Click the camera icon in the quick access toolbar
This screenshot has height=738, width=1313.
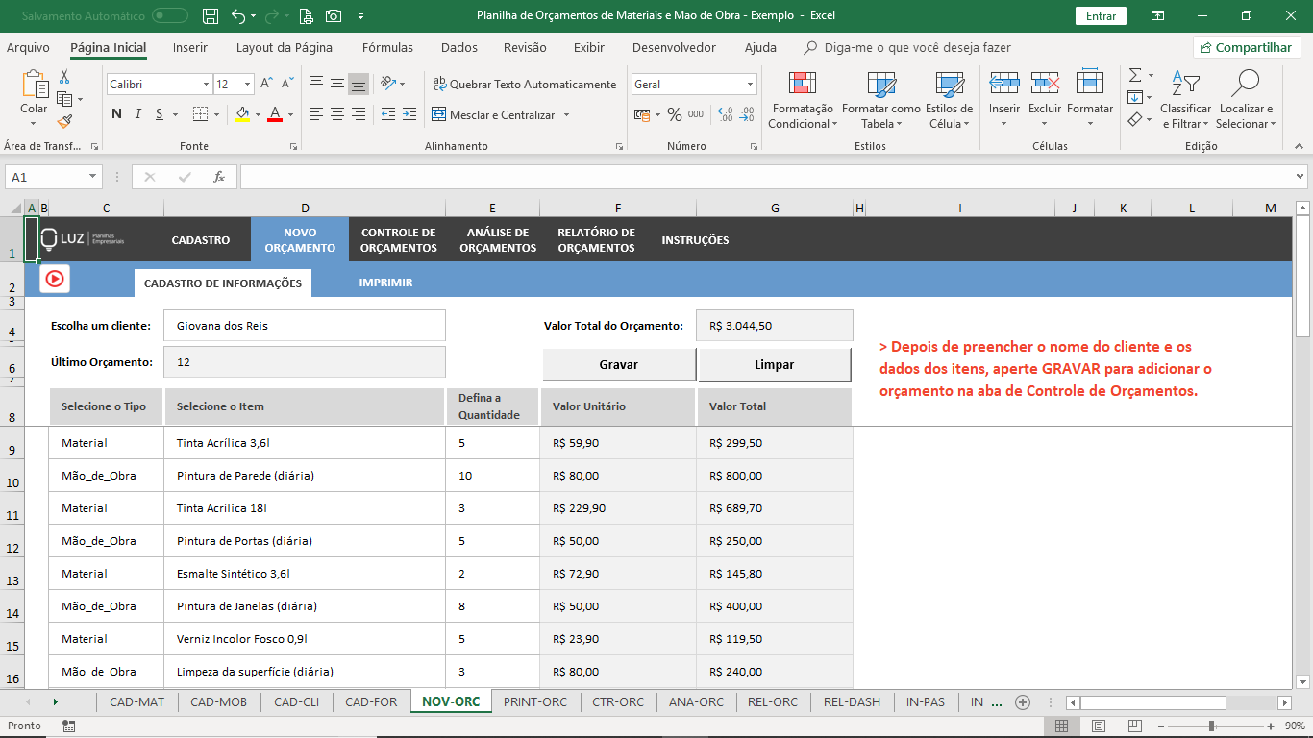(334, 15)
